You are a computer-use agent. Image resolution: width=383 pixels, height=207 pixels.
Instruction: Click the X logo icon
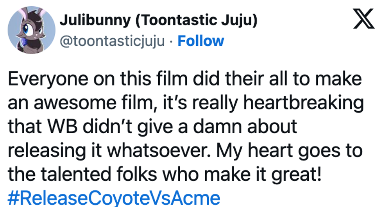click(363, 20)
